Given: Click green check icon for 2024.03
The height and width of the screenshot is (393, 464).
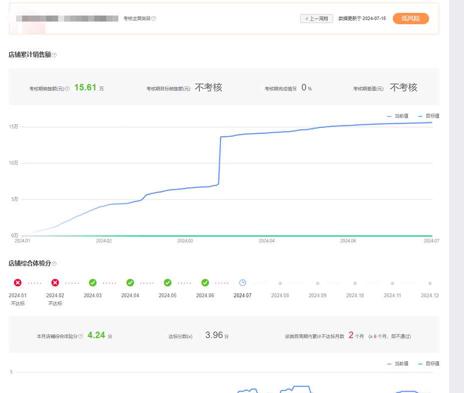Looking at the screenshot, I should coord(93,283).
